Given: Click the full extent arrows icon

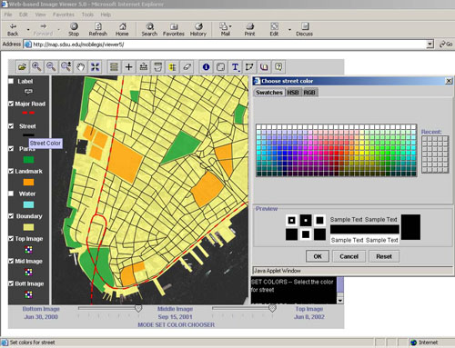Looking at the screenshot, I should click(x=96, y=67).
